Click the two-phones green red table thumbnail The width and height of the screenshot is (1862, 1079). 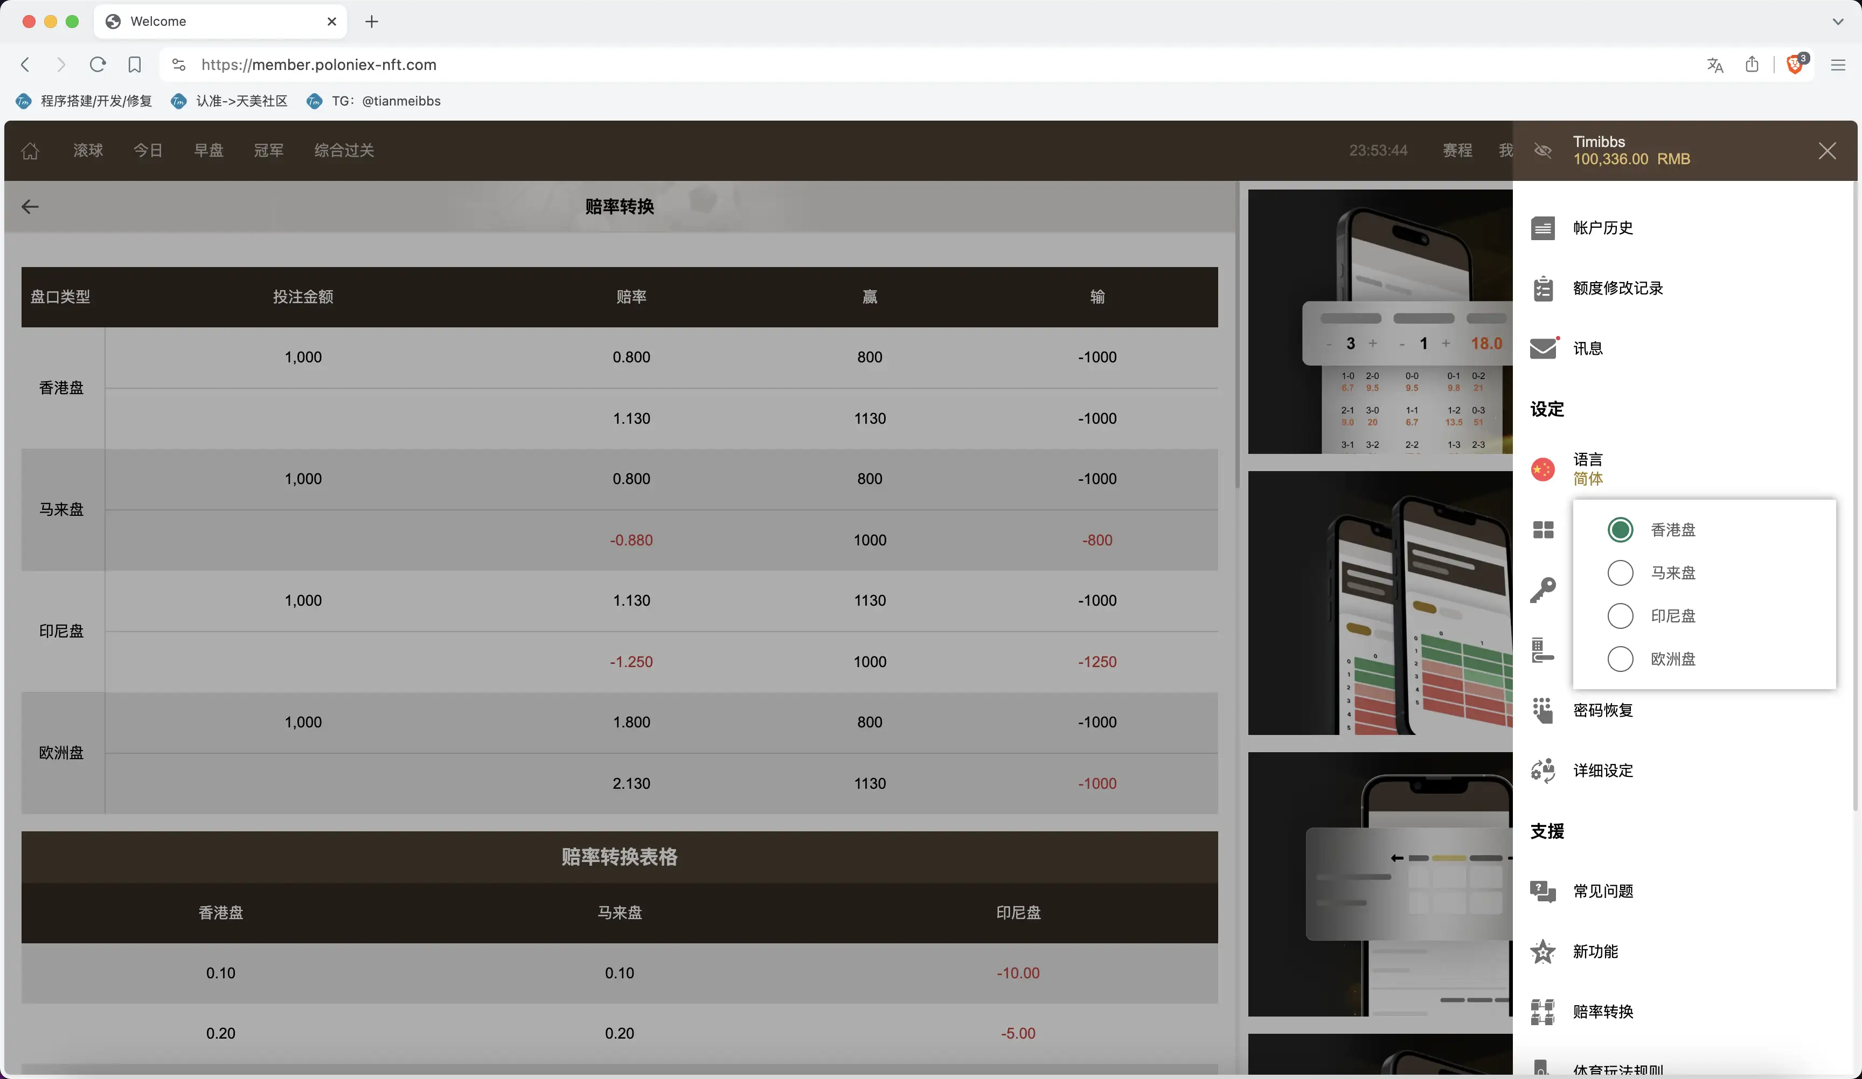click(1379, 604)
